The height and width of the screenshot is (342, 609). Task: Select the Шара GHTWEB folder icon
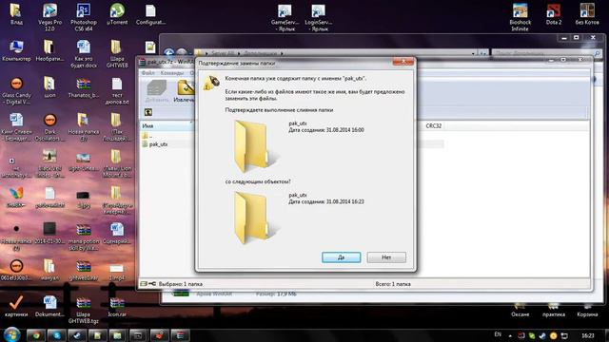click(x=117, y=53)
